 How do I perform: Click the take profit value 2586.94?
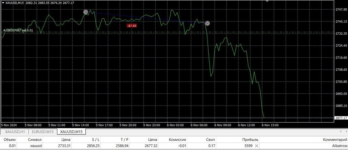point(122,146)
